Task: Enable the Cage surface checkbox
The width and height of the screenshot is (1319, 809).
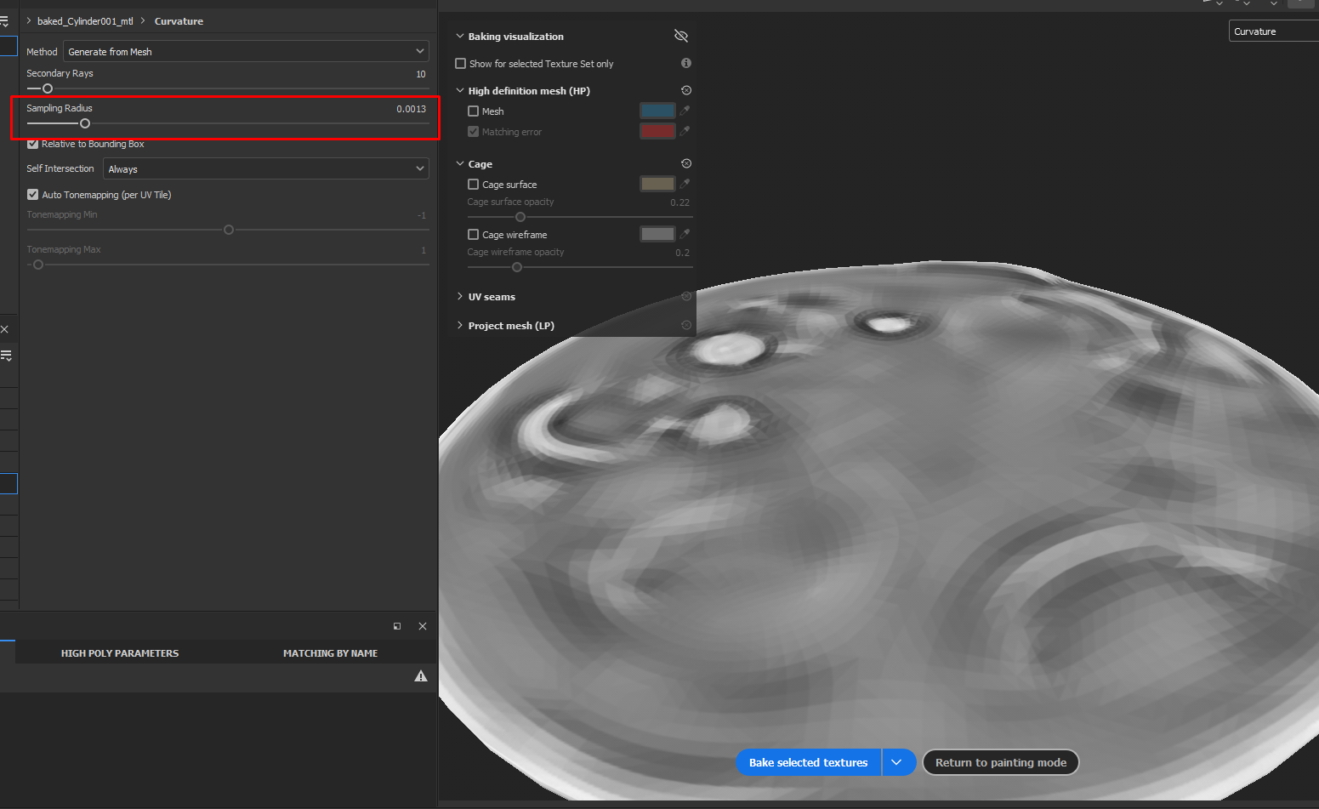Action: [x=473, y=184]
